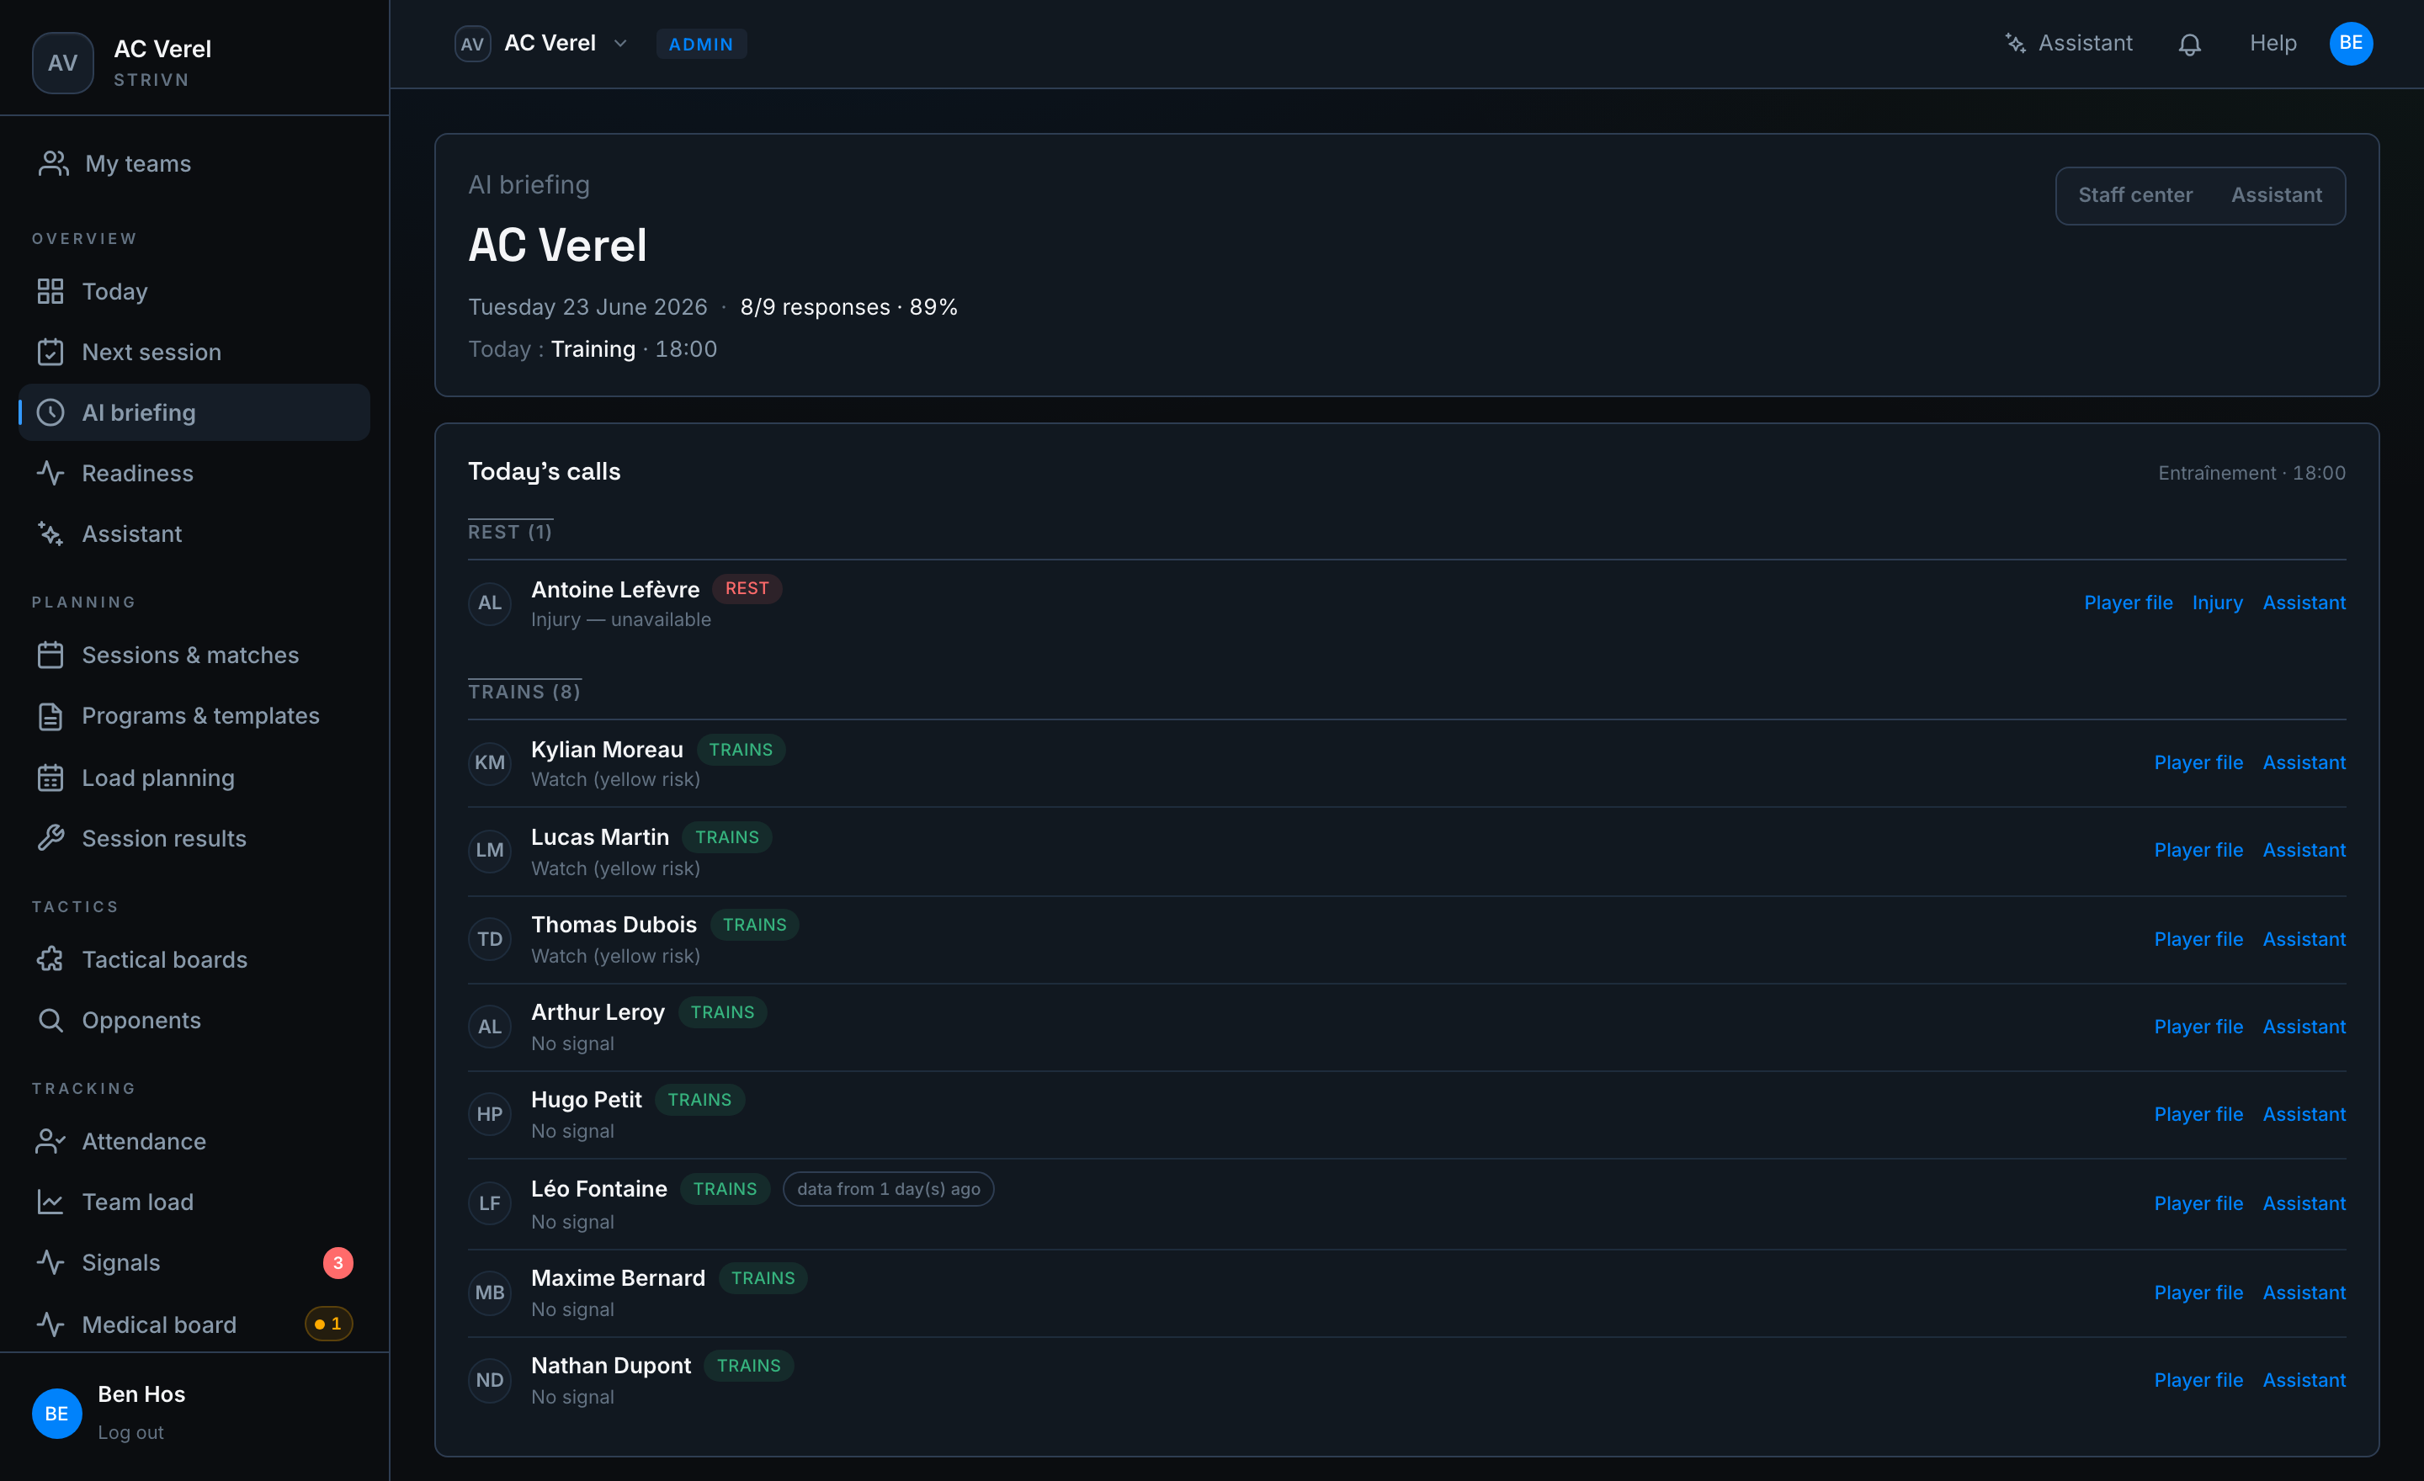Open My teams people icon
Image resolution: width=2424 pixels, height=1481 pixels.
[53, 163]
